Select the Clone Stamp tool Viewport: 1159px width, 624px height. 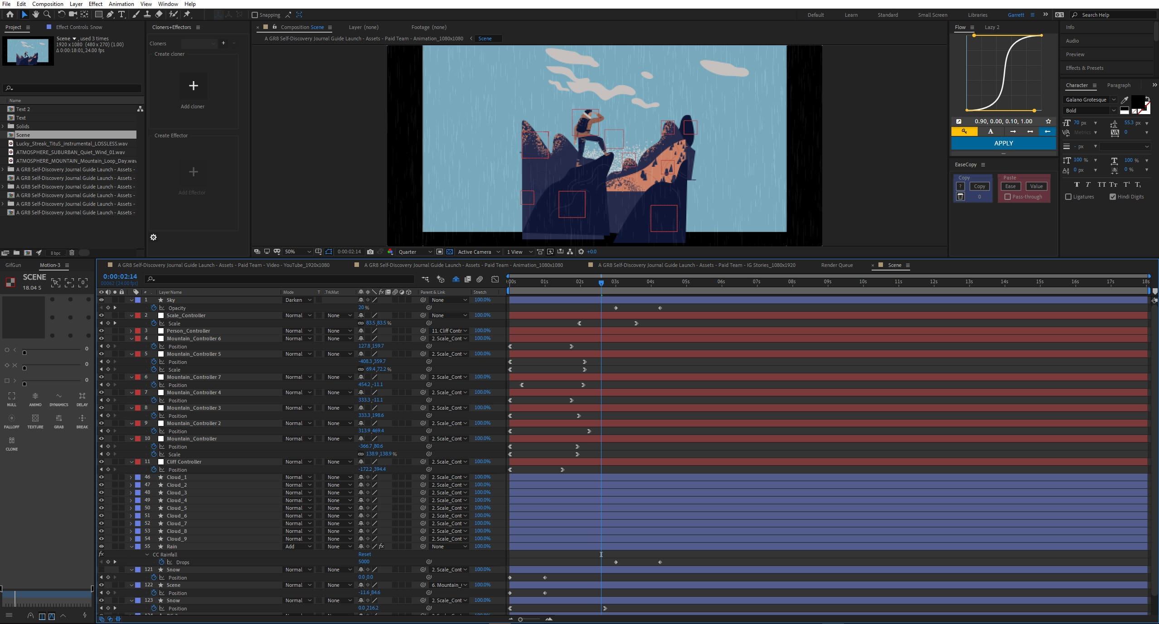[147, 15]
